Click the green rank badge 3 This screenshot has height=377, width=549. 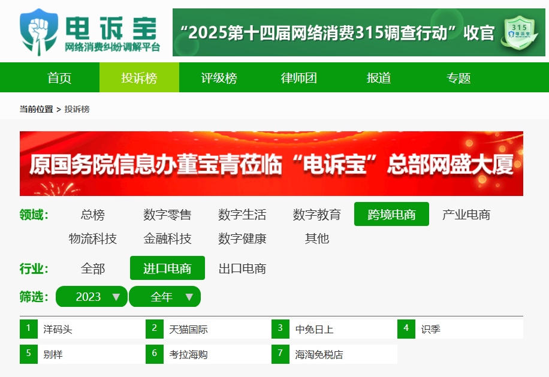tap(280, 328)
